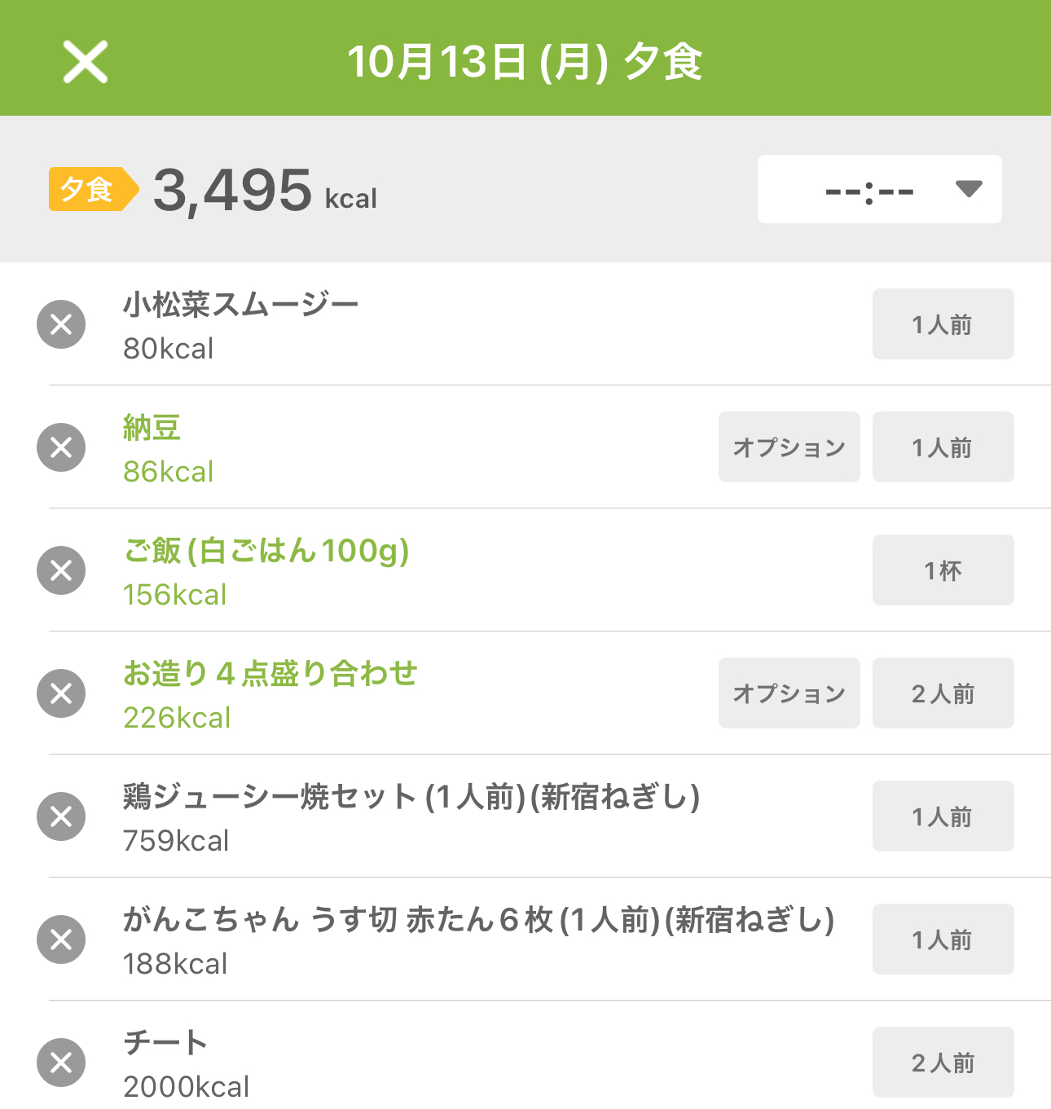Viewport: 1051px width, 1109px height.
Task: Remove ご飯 (白ごはん100g) item
Action: pyautogui.click(x=61, y=570)
